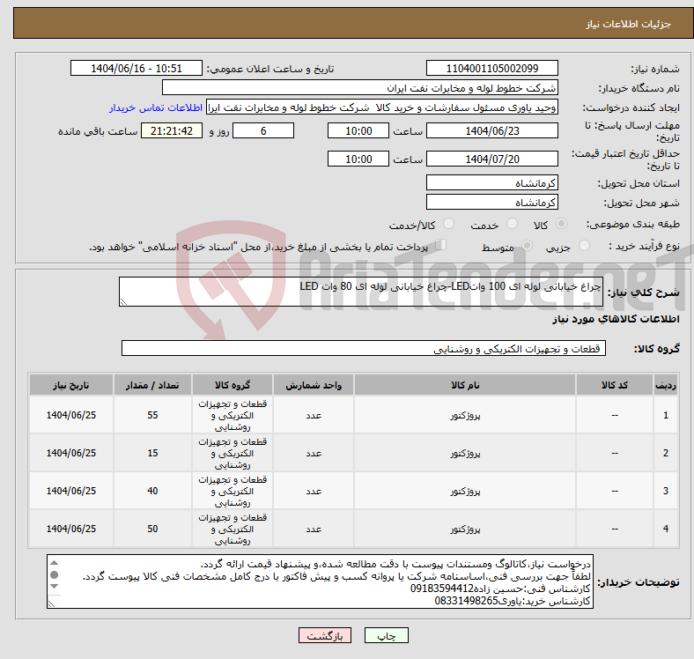Click the توضیحات خریدار text area

pyautogui.click(x=320, y=581)
